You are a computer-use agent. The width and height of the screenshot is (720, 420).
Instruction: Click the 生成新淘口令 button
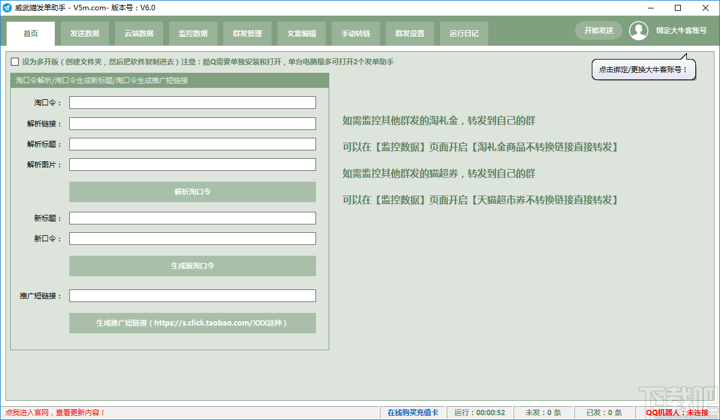[193, 266]
